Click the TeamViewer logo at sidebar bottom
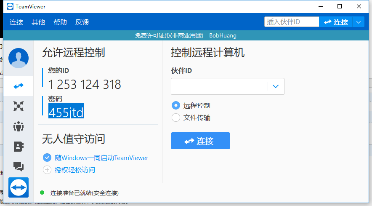Viewport: 372px width, 206px height. 19,187
